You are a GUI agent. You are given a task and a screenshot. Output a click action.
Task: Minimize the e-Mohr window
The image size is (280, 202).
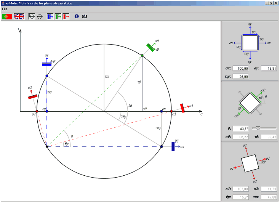[267, 3]
